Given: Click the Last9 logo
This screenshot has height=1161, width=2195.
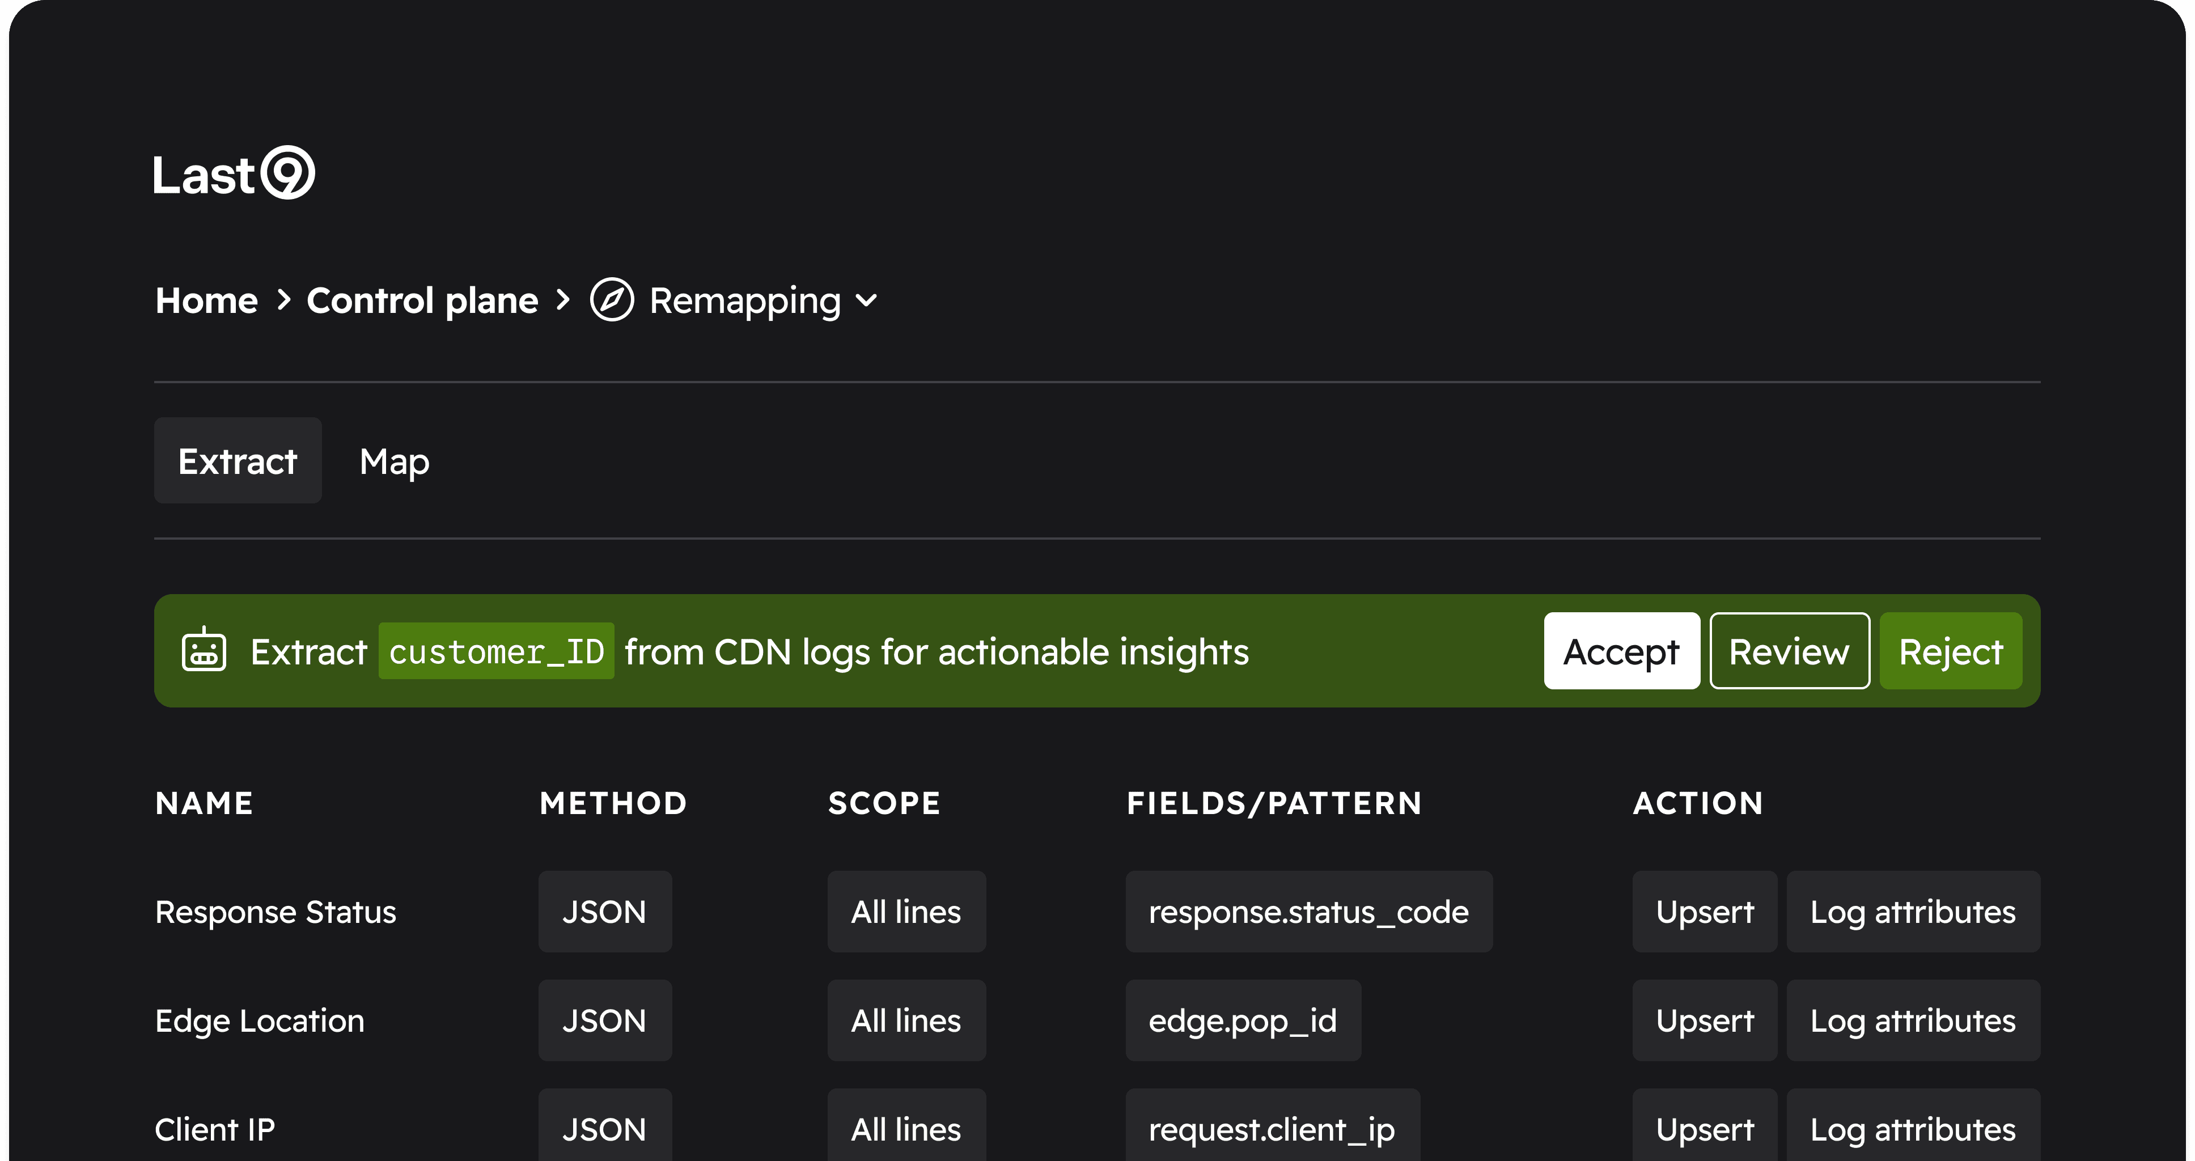Looking at the screenshot, I should click(x=234, y=174).
